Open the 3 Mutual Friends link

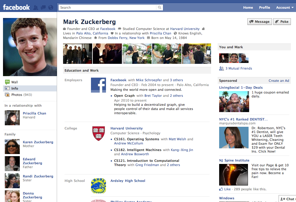[238, 68]
